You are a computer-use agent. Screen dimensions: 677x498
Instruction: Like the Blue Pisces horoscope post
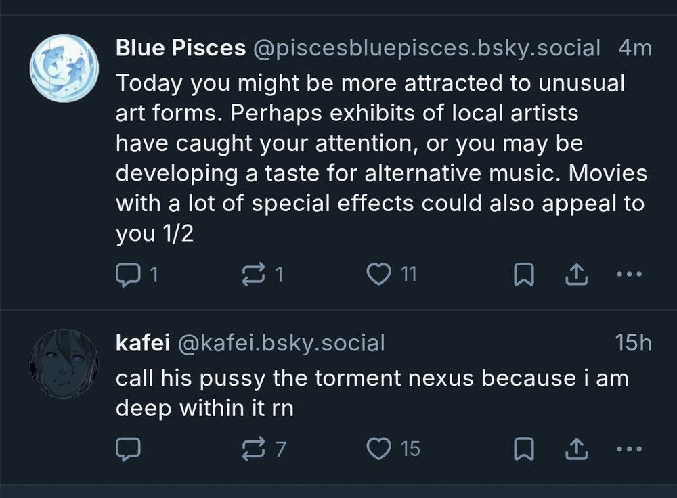[x=378, y=274]
